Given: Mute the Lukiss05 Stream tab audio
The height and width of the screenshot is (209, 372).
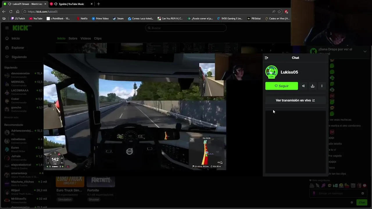Looking at the screenshot, I should (x=10, y=4).
